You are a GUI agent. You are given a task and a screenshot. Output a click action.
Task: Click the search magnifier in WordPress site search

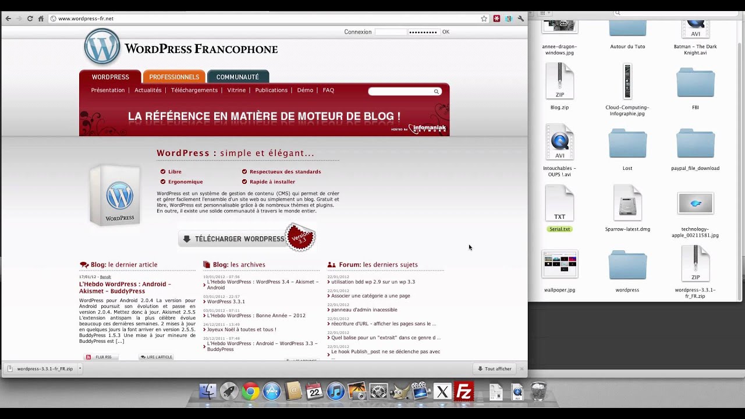(x=436, y=91)
